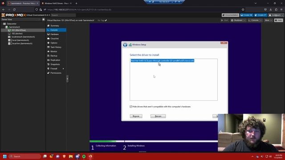Open the root@pam user menu
The height and width of the screenshot is (160, 285).
276,15
